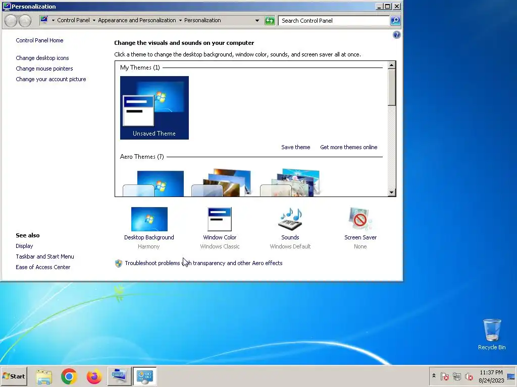Open Window Color settings icon

pos(220,219)
